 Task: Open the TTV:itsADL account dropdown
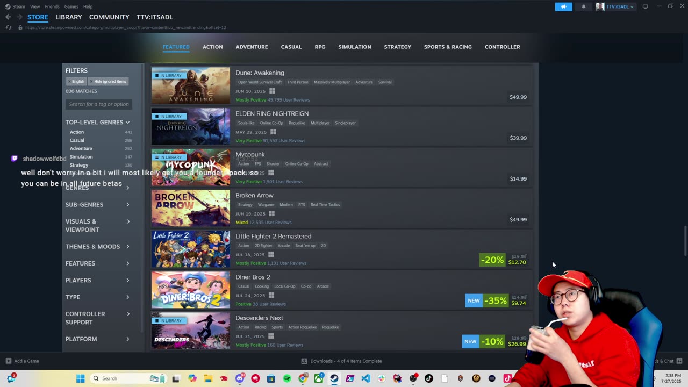615,6
